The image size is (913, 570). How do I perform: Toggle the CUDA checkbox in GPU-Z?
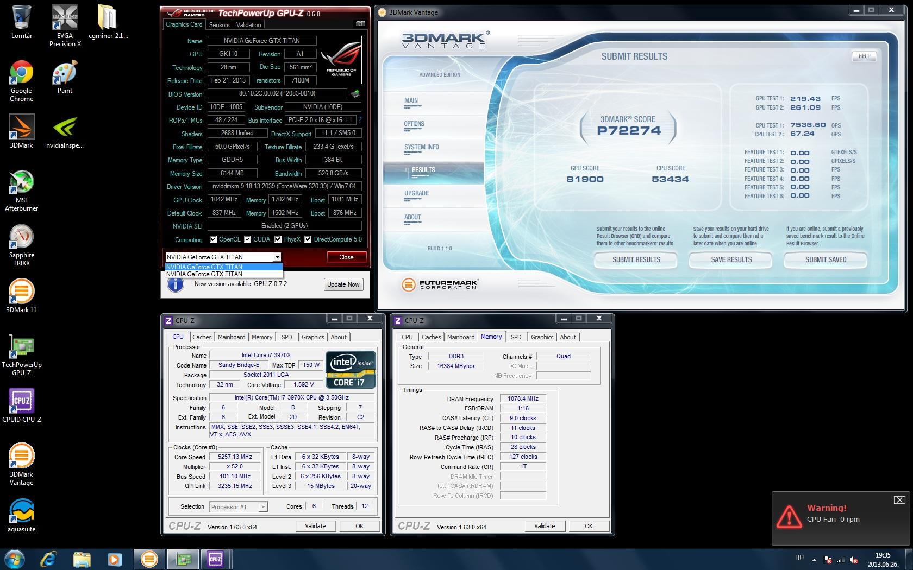click(x=248, y=239)
